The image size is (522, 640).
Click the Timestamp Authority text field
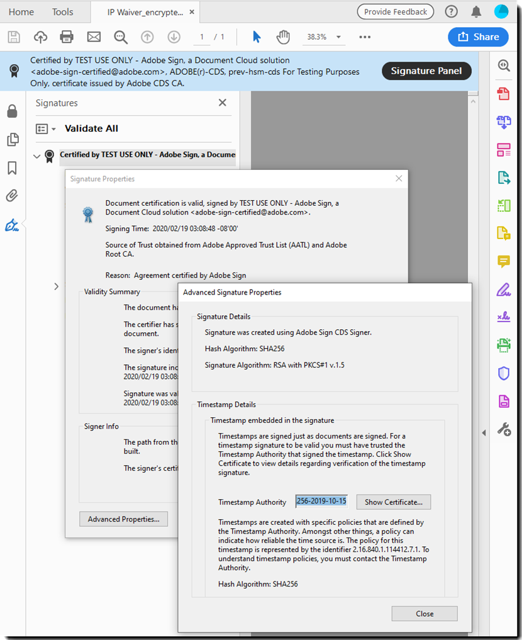click(x=321, y=502)
